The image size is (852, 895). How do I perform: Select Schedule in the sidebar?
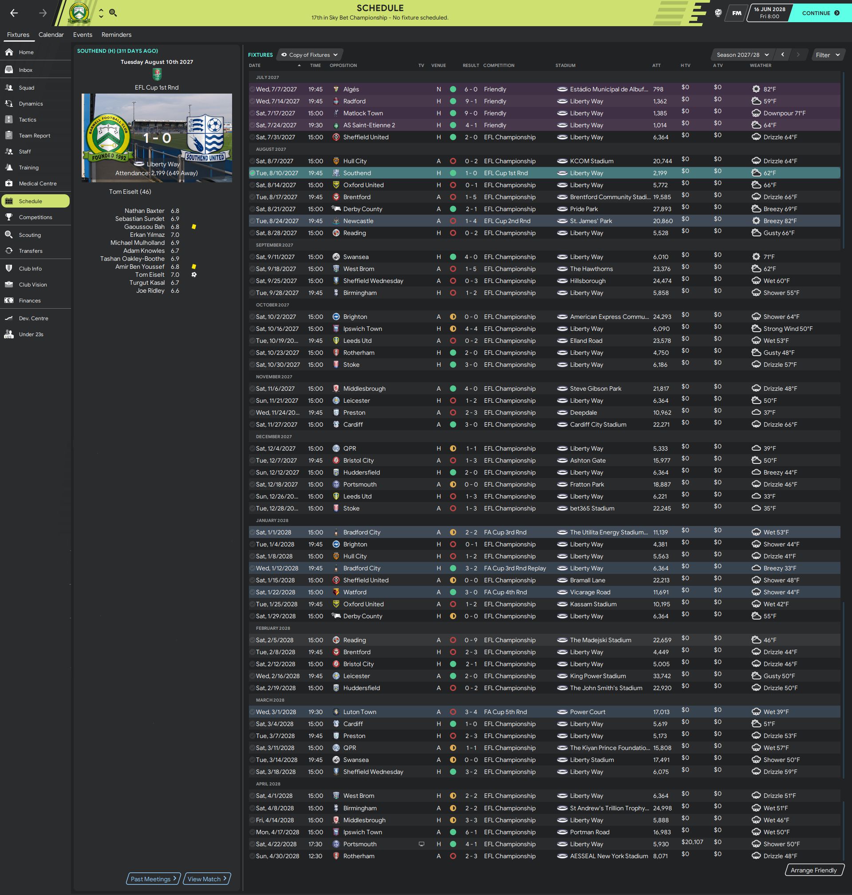pyautogui.click(x=35, y=201)
